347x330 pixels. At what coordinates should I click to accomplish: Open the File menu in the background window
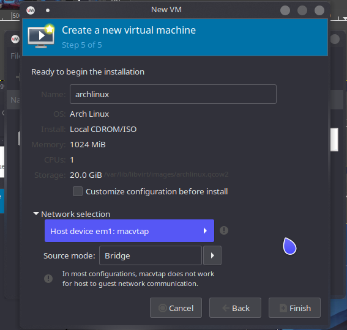click(15, 56)
